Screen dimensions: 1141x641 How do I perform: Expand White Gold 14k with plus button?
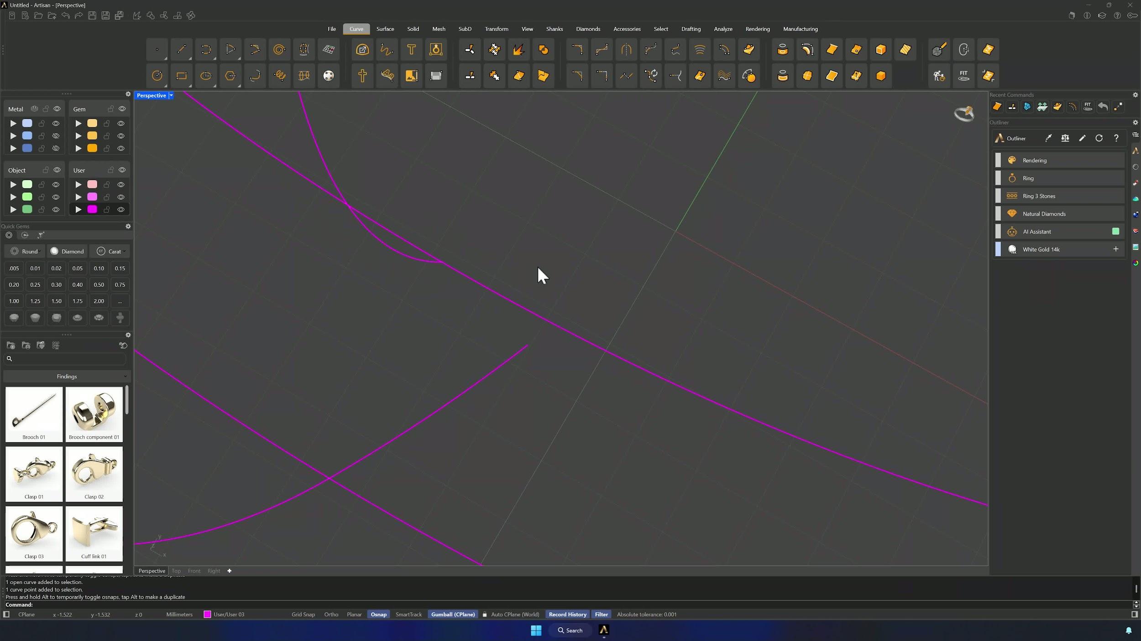1116,249
